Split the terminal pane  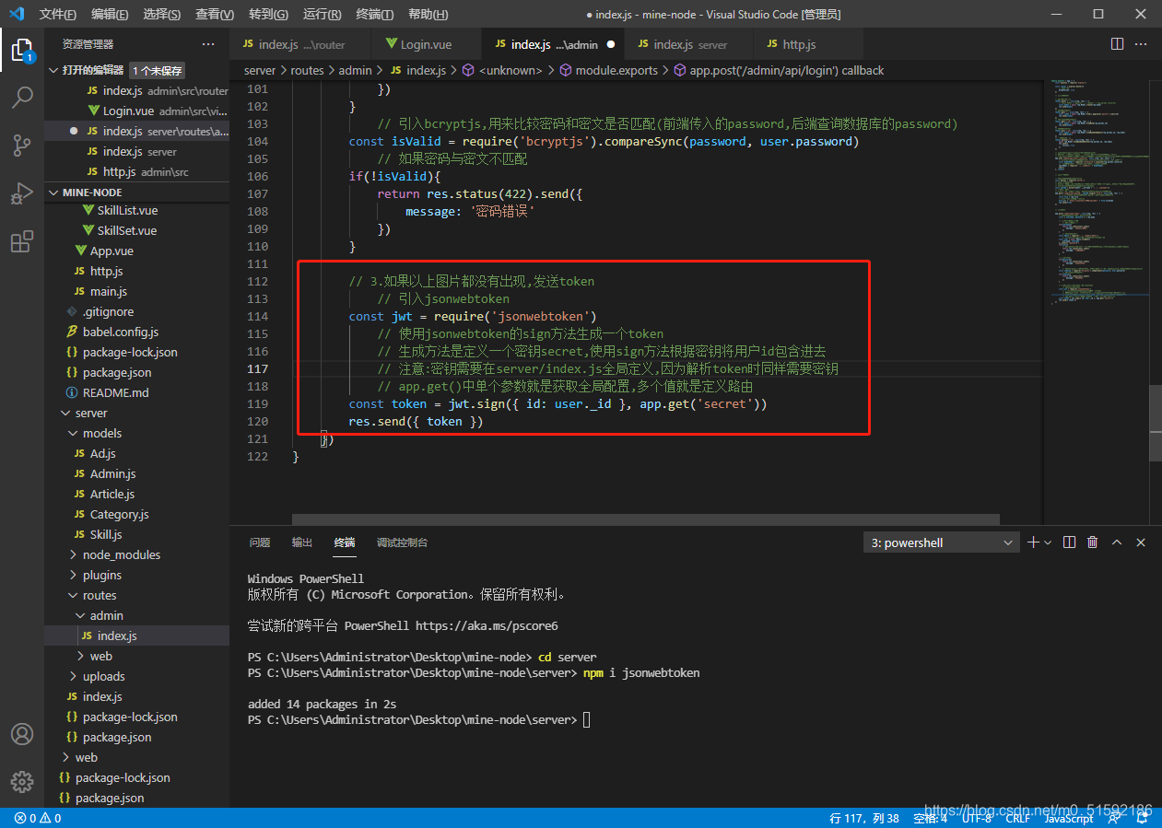click(x=1069, y=542)
